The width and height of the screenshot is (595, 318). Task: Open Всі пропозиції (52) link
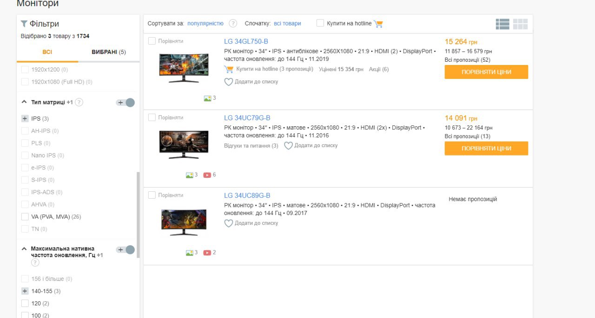tap(468, 60)
